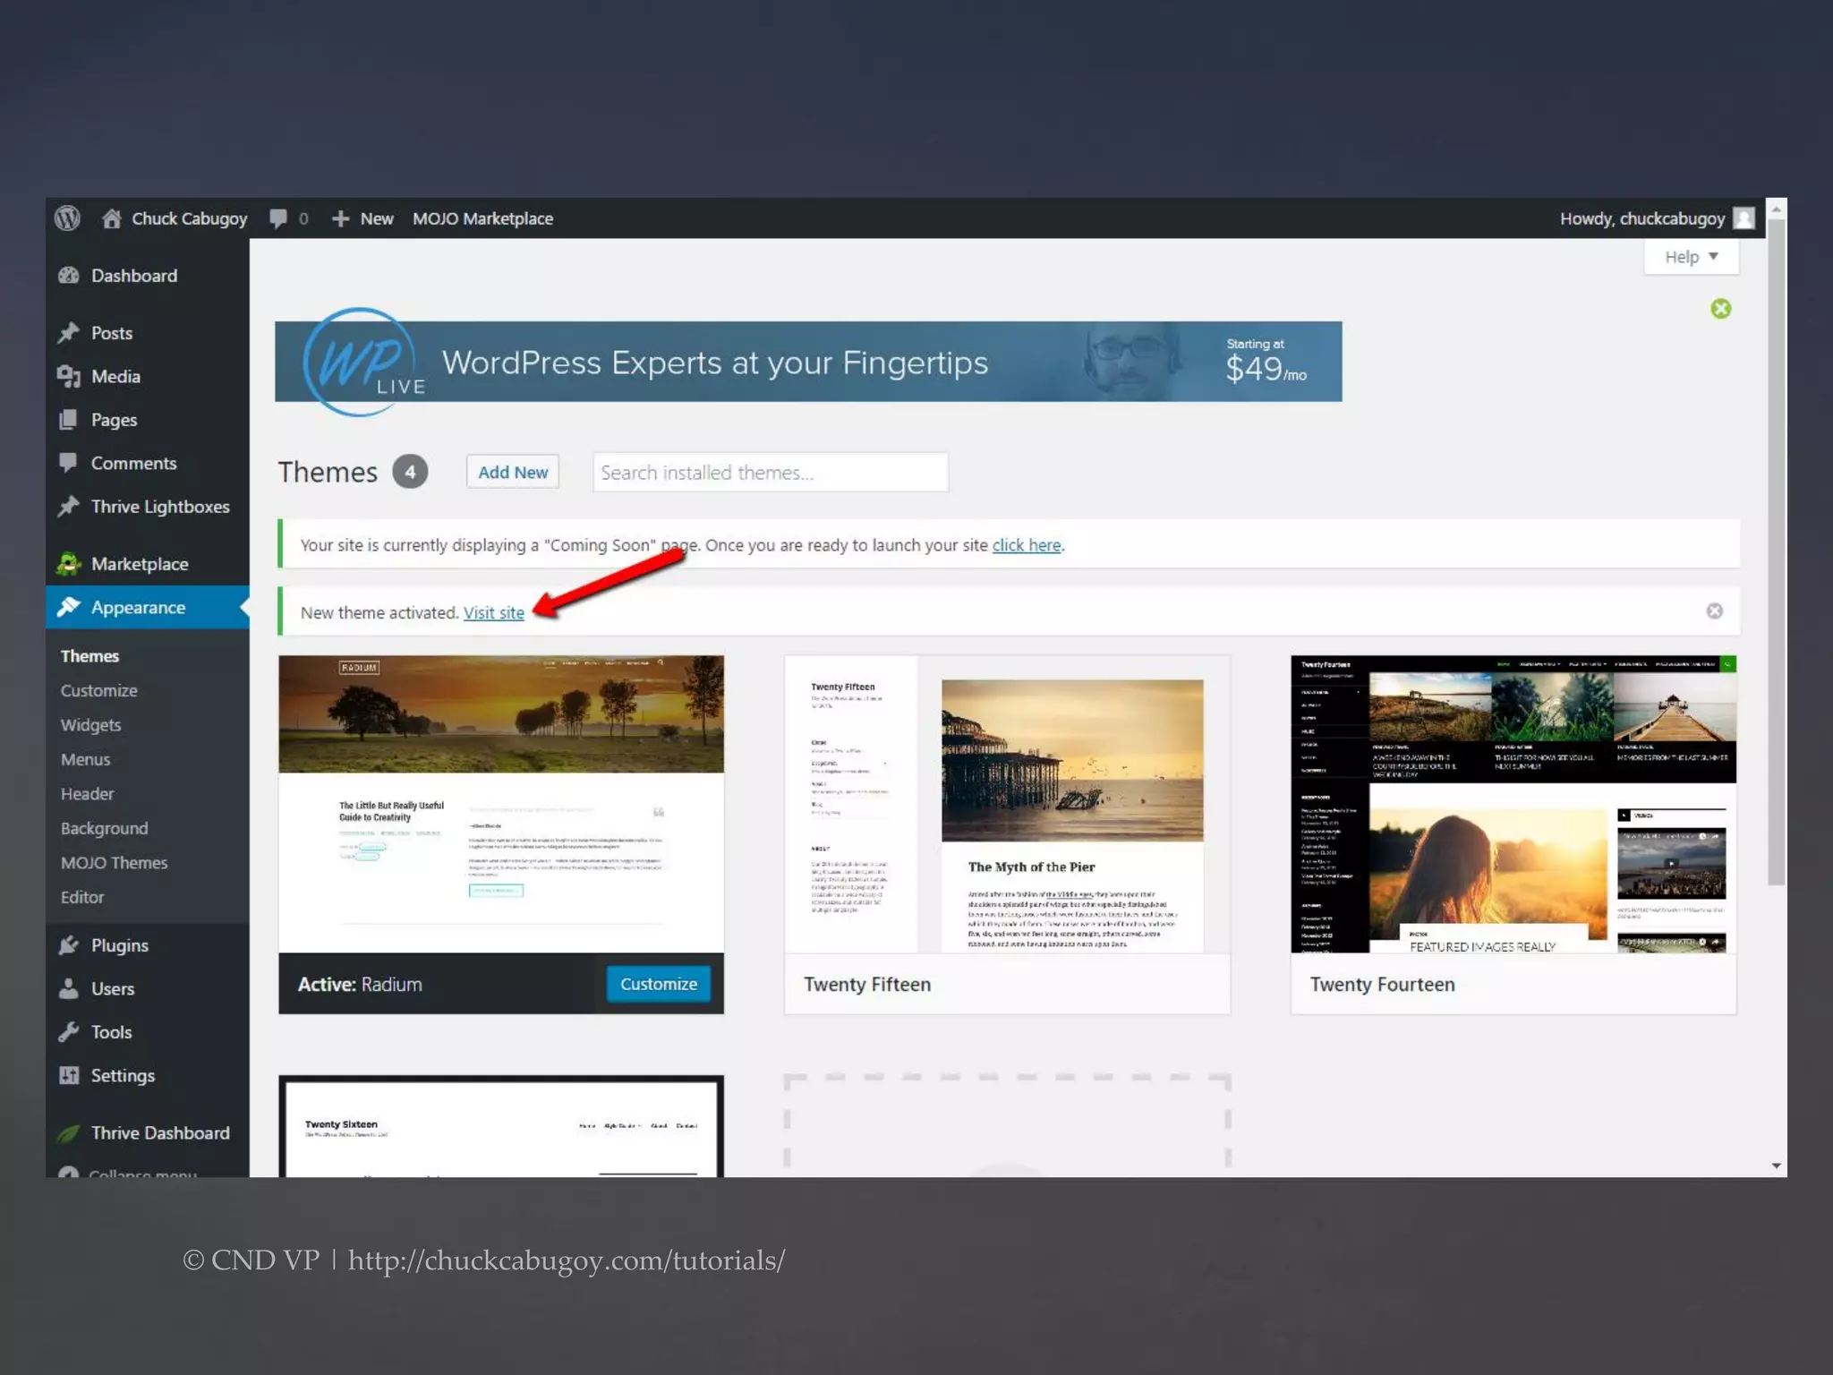Screen dimensions: 1833x1375
Task: Open the Editor submenu item
Action: tap(82, 897)
